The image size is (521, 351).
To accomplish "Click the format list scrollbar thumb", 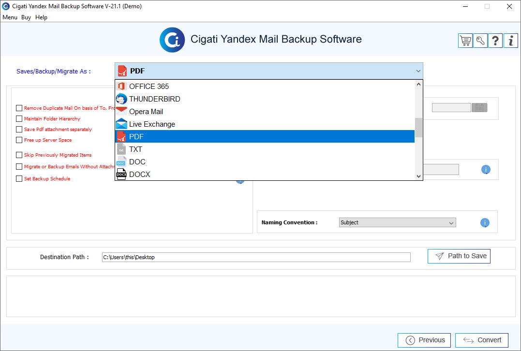I will pos(418,128).
